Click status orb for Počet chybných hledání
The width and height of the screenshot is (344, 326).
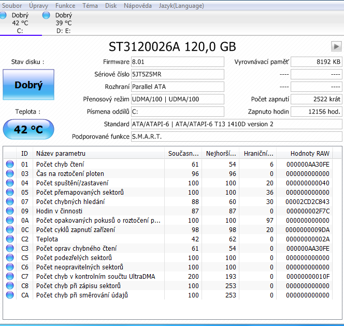(x=10, y=202)
